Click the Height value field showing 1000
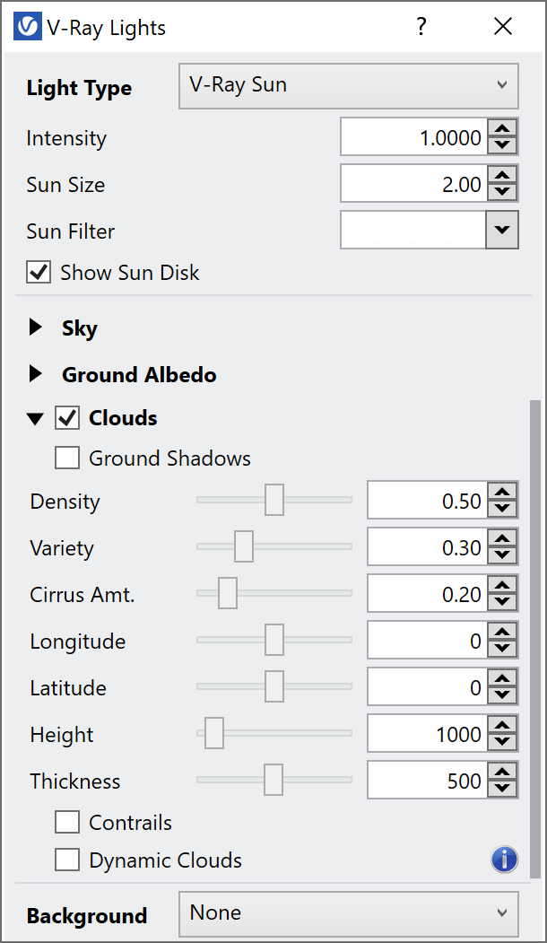The image size is (547, 943). [x=428, y=733]
